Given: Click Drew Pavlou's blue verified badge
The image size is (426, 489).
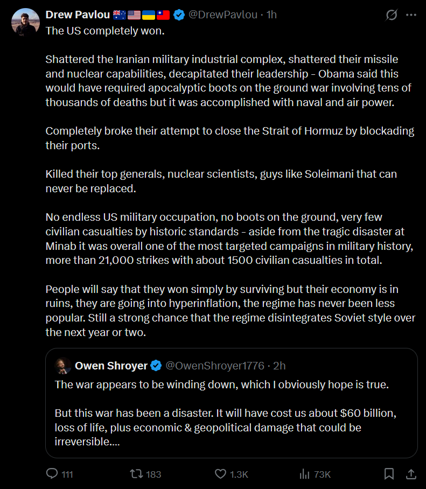Looking at the screenshot, I should [x=179, y=15].
